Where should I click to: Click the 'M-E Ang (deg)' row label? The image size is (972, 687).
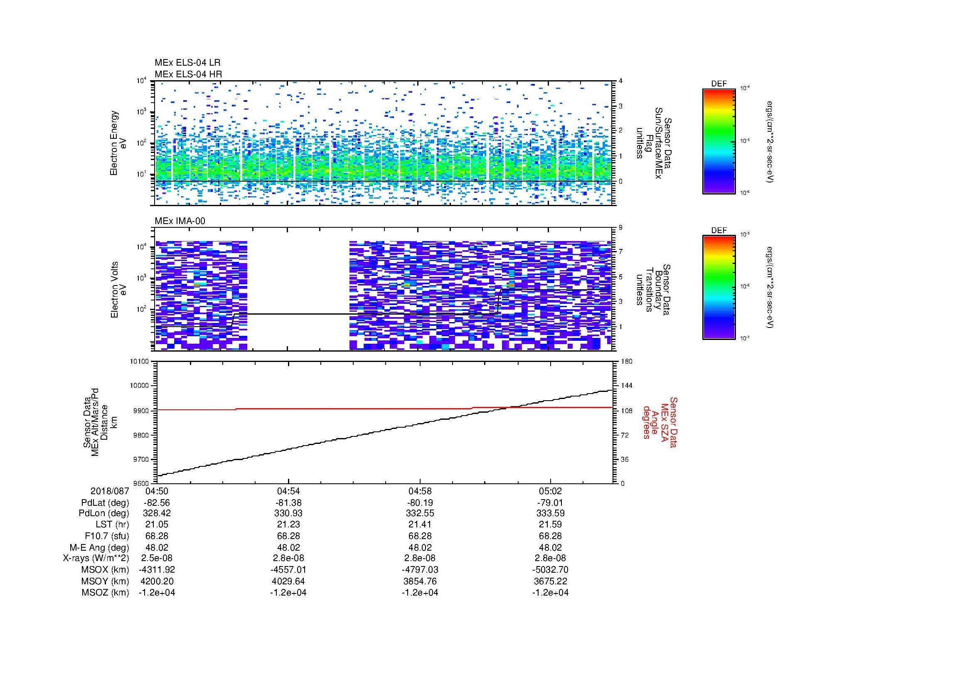point(99,547)
